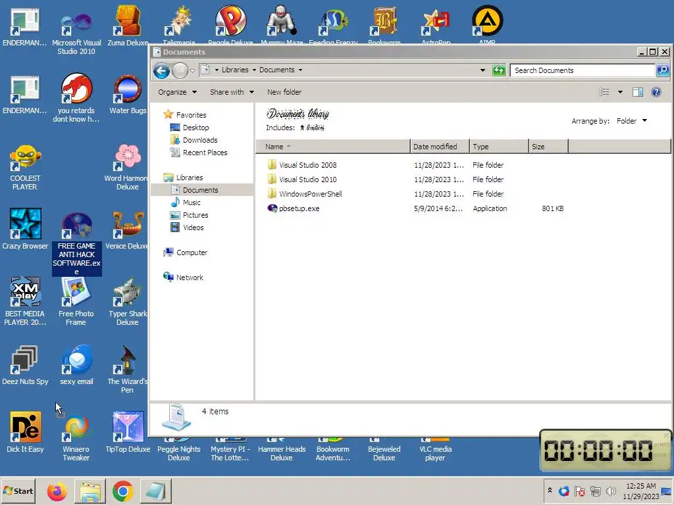The width and height of the screenshot is (674, 505).
Task: Expand the address bar history dropdown arrow
Action: [482, 70]
